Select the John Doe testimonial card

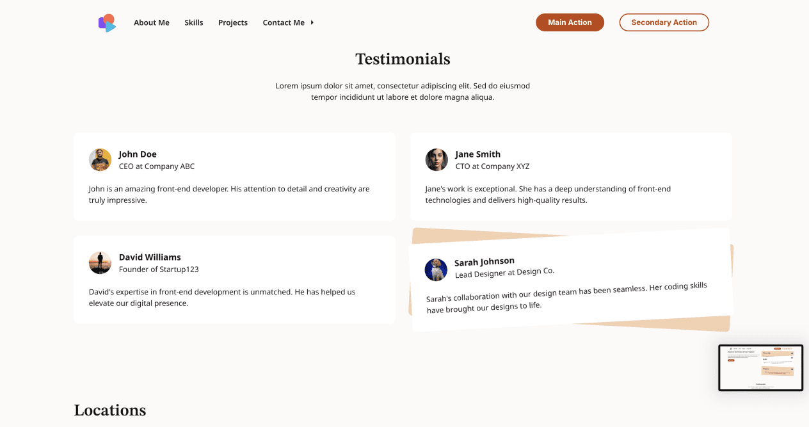pyautogui.click(x=234, y=177)
